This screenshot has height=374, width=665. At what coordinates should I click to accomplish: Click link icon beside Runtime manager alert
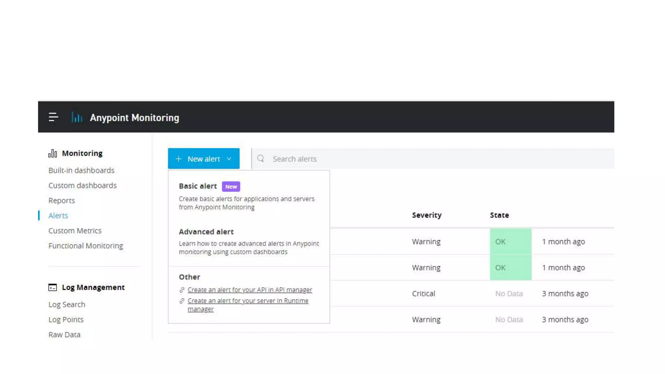(182, 301)
